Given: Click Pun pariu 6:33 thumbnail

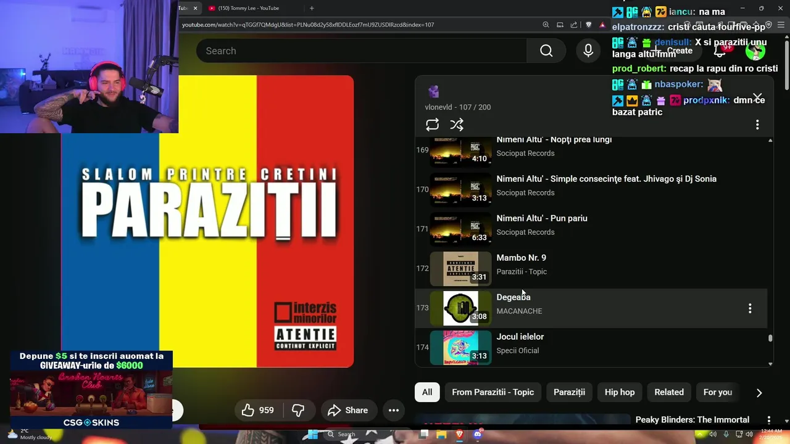Looking at the screenshot, I should click(460, 229).
